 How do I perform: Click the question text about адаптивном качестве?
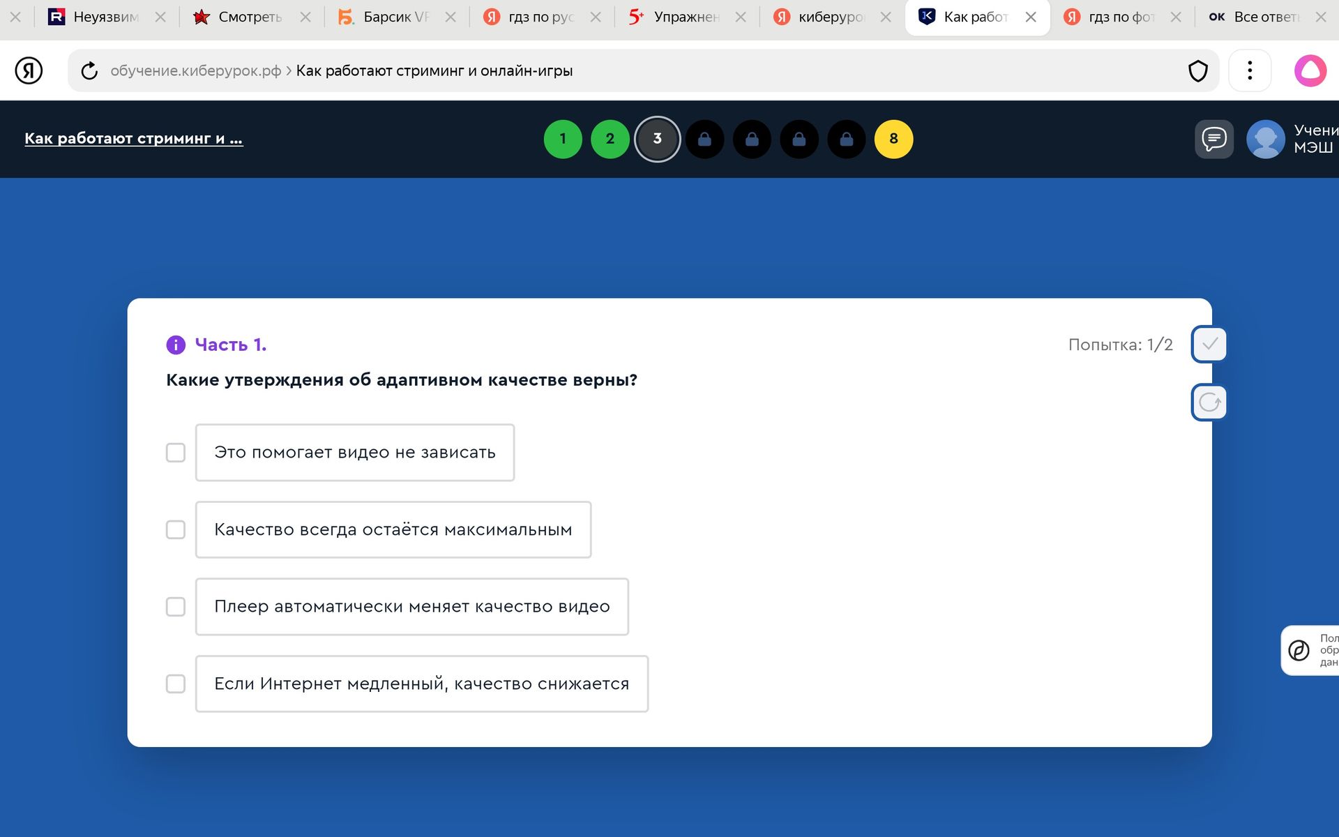click(x=402, y=380)
